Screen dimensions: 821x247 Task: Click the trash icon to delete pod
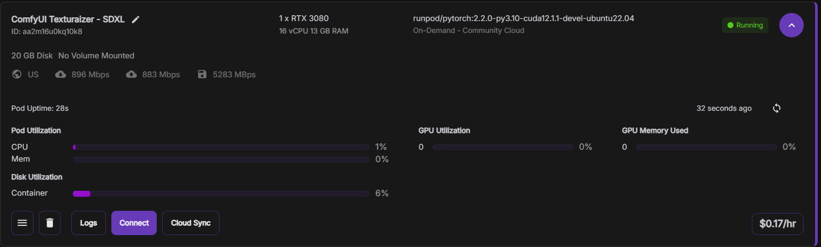tap(50, 223)
